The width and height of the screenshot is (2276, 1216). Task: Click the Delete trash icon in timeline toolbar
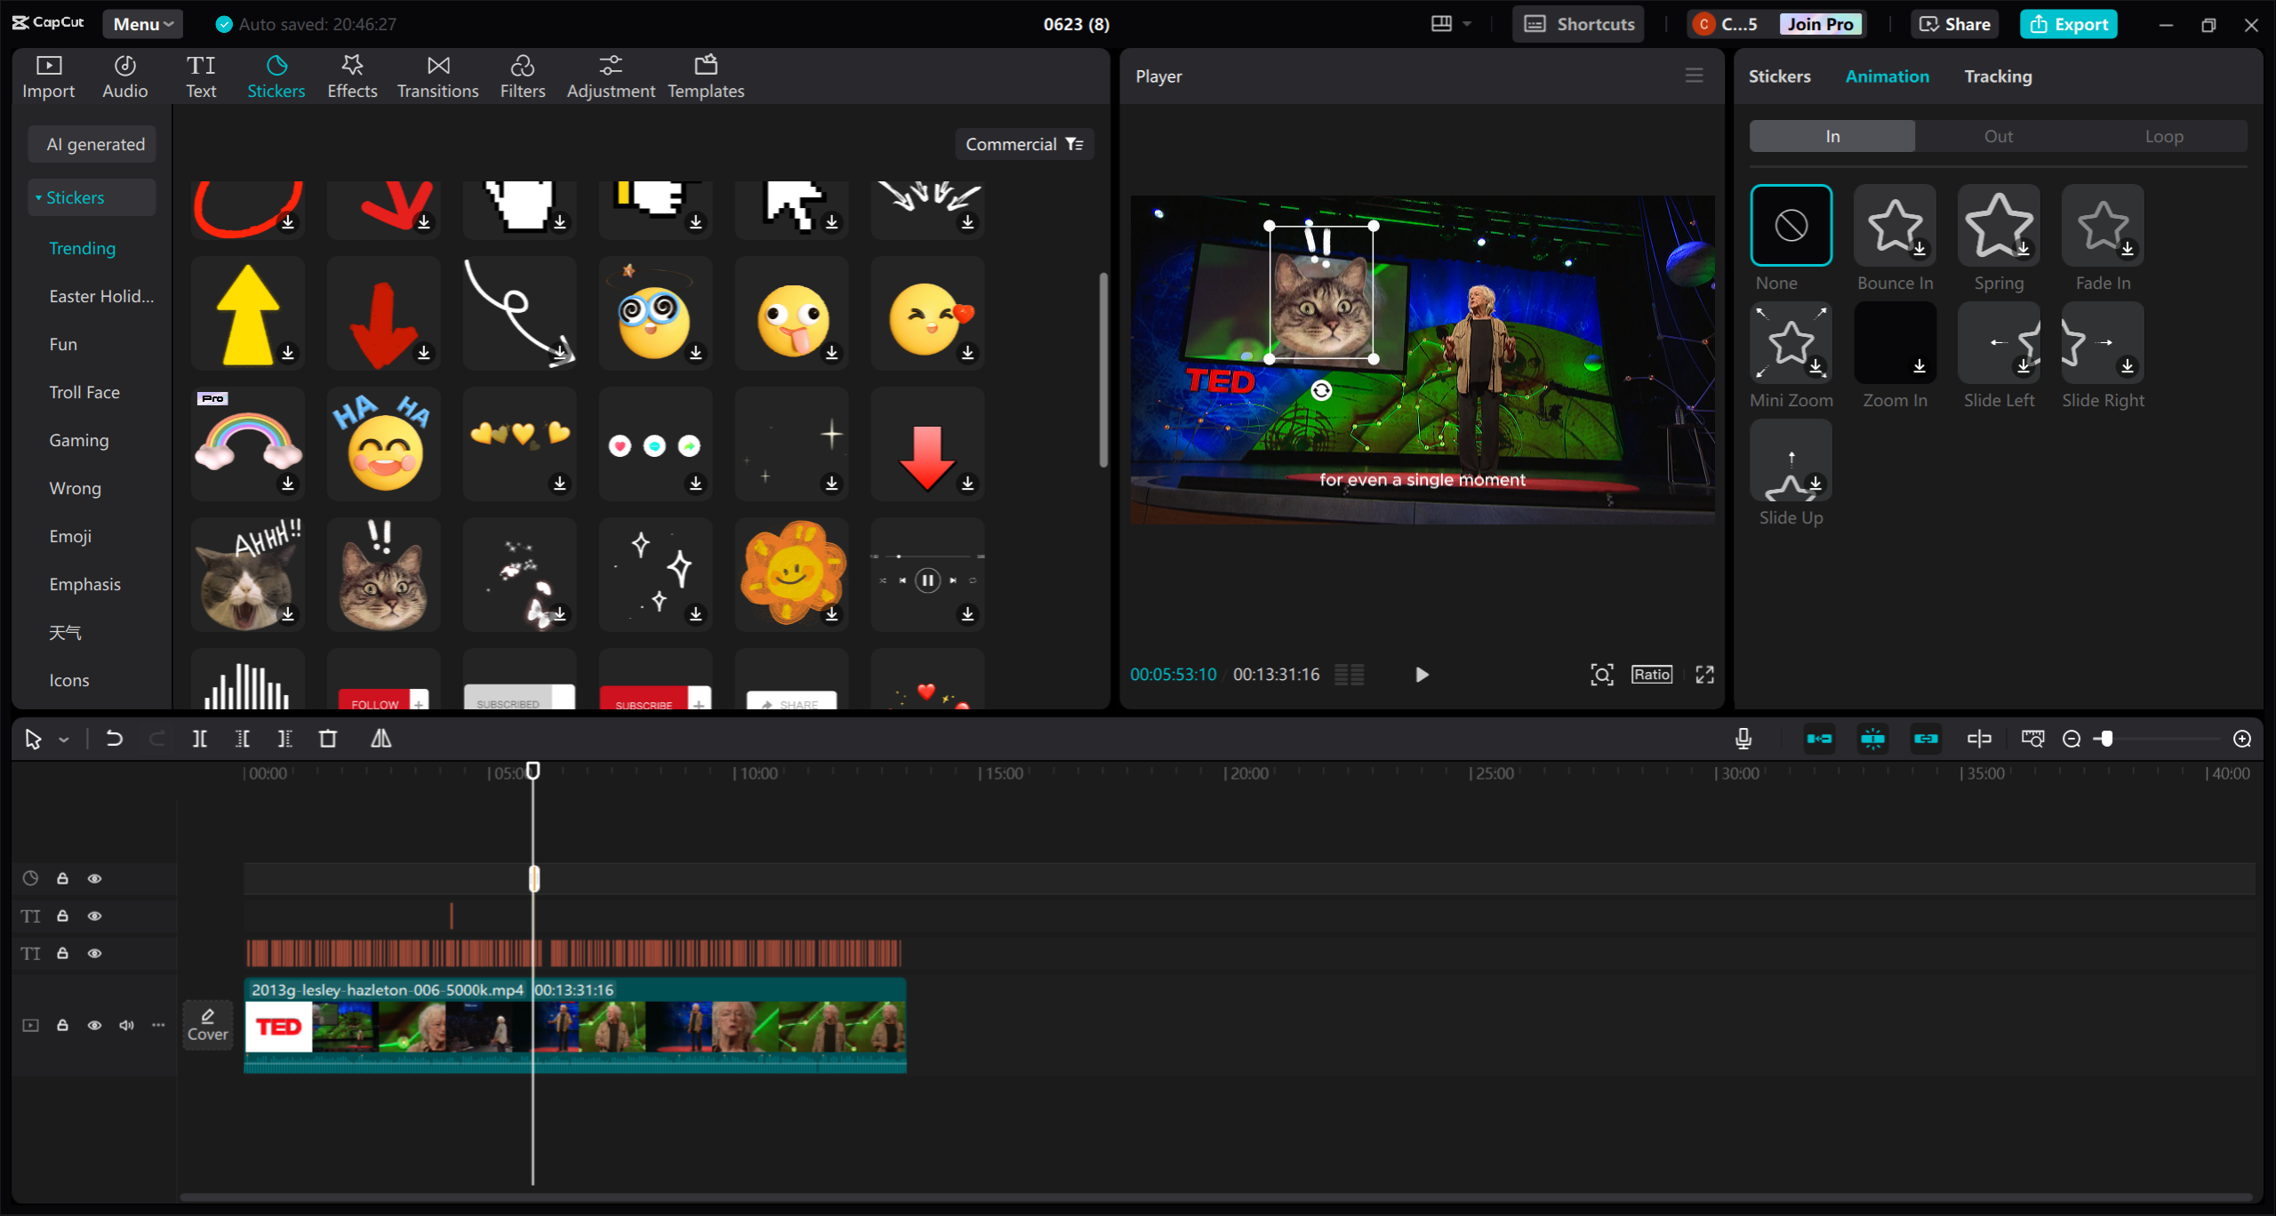(x=327, y=739)
